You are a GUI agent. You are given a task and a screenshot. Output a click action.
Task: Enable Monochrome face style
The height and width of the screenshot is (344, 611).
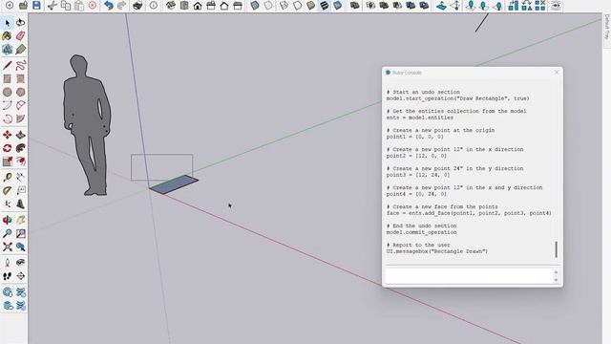(x=337, y=6)
